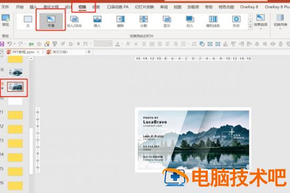This screenshot has height=193, width=290.
Task: Apply the 形状 shape transition
Action: click(236, 21)
